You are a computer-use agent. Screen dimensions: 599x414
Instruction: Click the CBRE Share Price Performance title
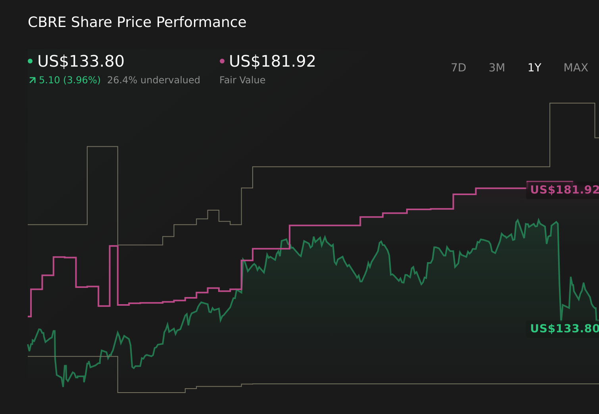[x=137, y=22]
